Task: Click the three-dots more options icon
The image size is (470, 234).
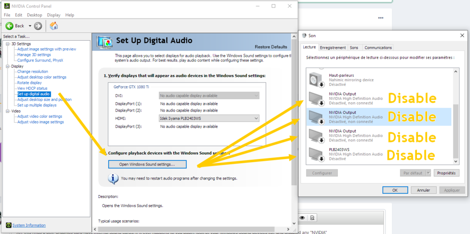Action: pos(380,18)
